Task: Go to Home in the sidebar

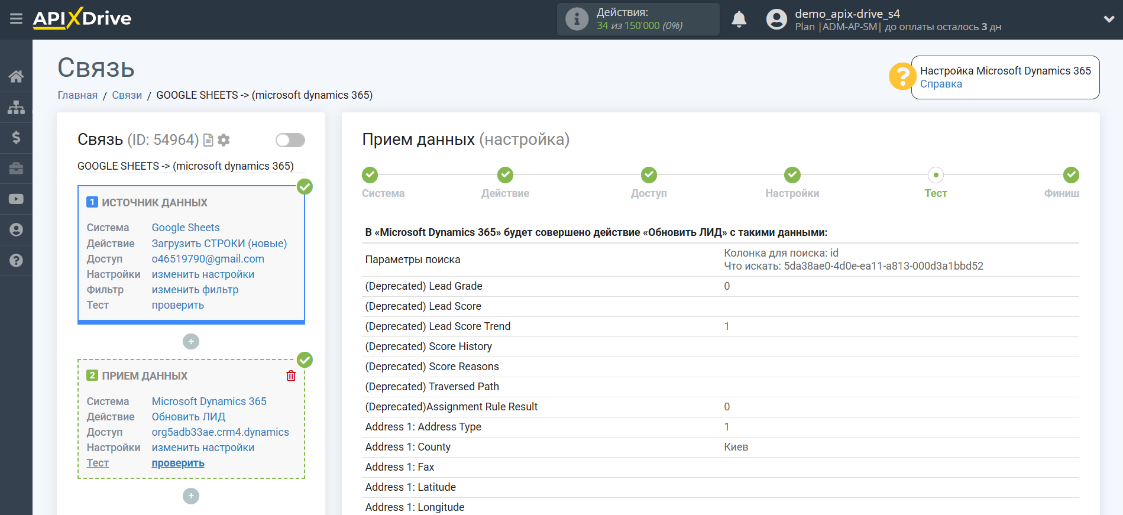Action: pyautogui.click(x=16, y=76)
